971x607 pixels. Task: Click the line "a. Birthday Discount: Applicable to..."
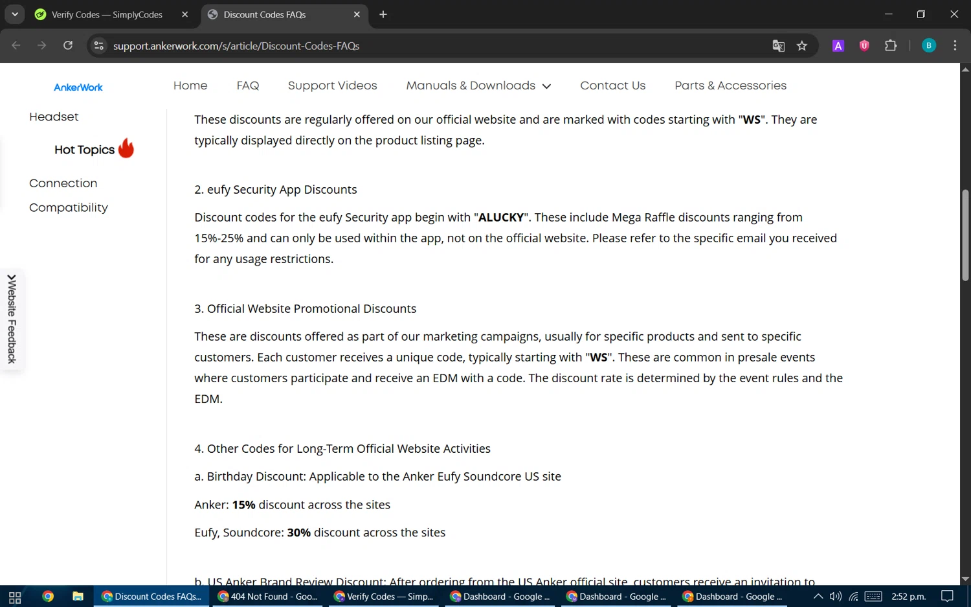tap(378, 477)
